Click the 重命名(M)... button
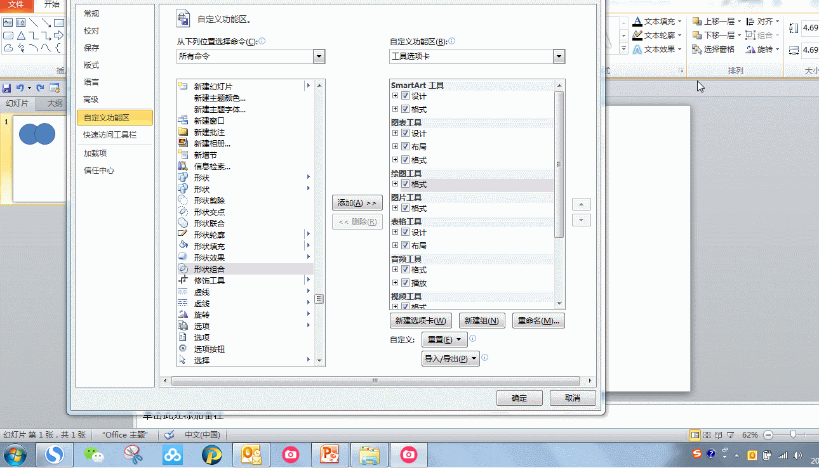Screen dimensions: 819x468 pos(538,321)
